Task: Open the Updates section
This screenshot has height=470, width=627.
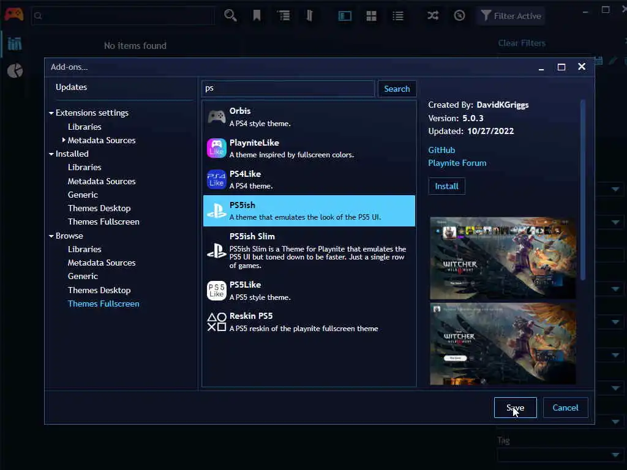Action: [71, 87]
